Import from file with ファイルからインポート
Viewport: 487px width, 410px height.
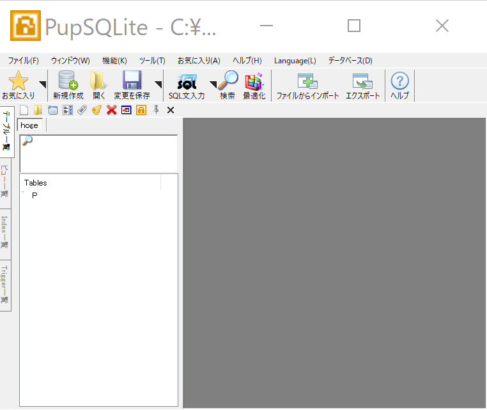pyautogui.click(x=307, y=86)
